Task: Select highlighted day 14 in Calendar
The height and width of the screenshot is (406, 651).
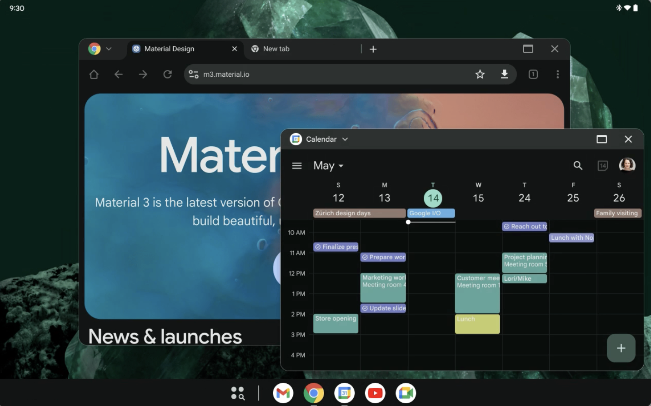Action: point(433,198)
